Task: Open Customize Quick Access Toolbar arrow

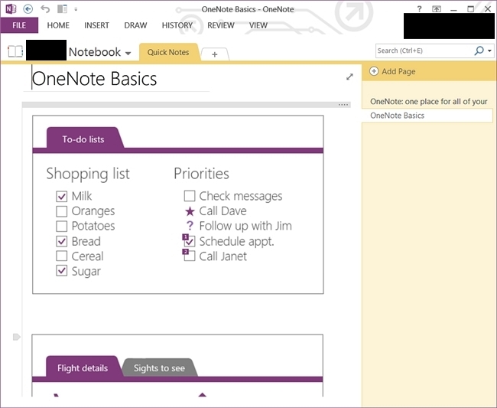Action: point(76,9)
